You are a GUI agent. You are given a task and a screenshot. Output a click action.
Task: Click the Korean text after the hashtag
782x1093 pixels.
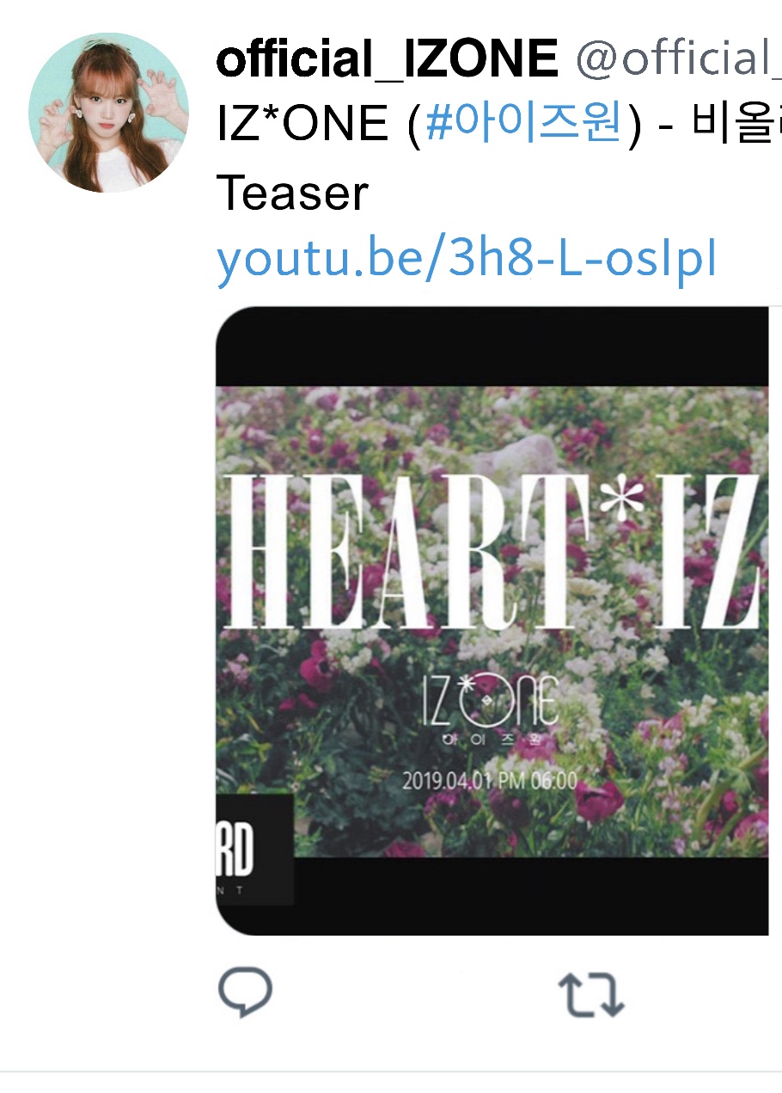click(736, 126)
